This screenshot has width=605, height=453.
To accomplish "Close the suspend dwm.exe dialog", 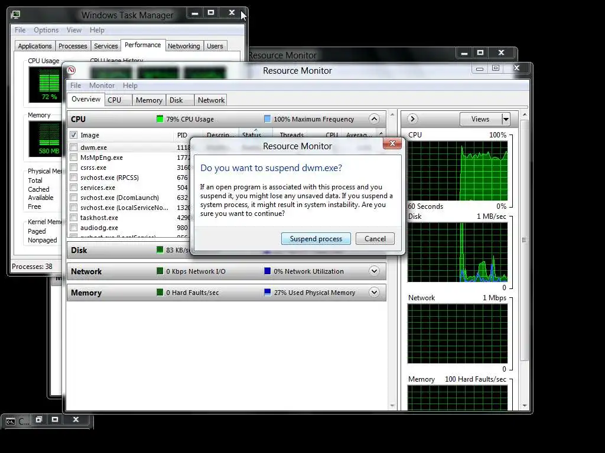I will coord(392,143).
